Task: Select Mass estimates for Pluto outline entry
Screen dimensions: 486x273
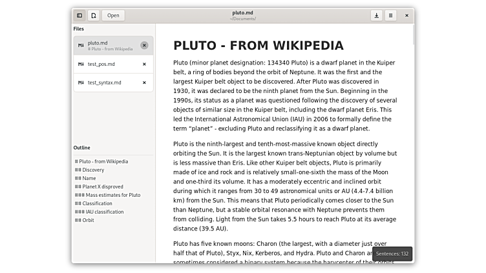Action: pos(107,195)
